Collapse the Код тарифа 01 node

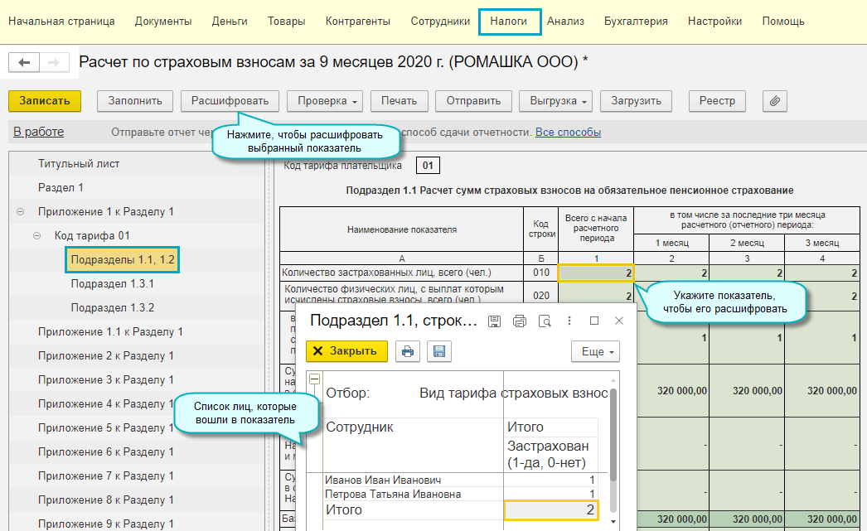[37, 236]
